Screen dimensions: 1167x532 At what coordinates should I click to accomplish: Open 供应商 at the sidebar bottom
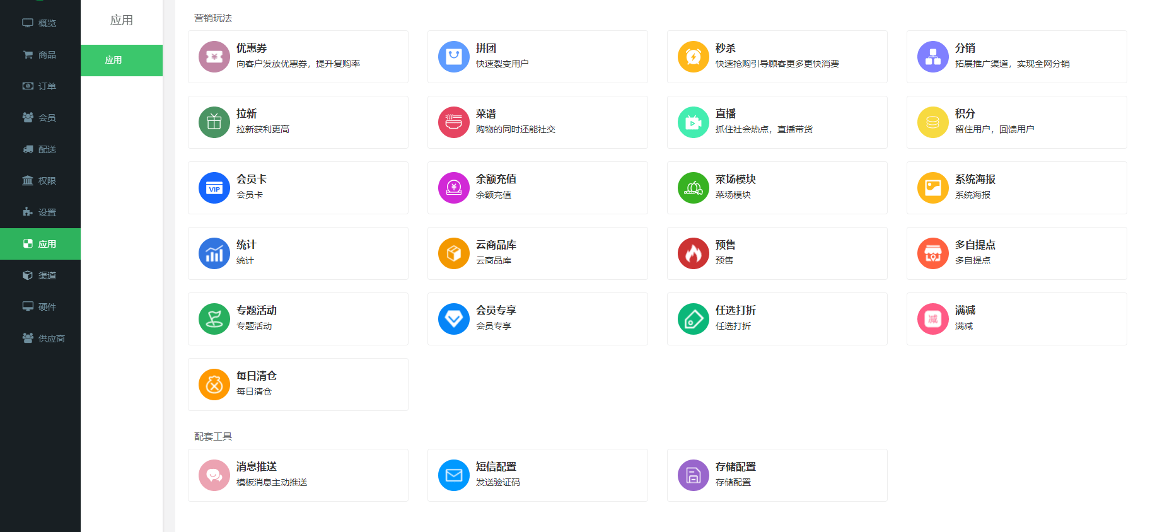pyautogui.click(x=44, y=338)
